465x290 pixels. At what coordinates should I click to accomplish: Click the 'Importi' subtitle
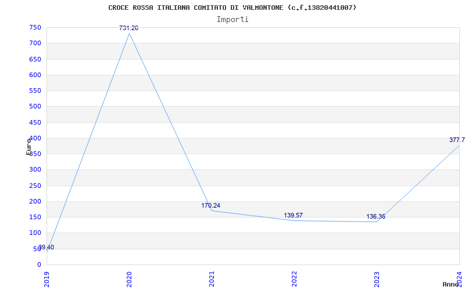pyautogui.click(x=233, y=20)
